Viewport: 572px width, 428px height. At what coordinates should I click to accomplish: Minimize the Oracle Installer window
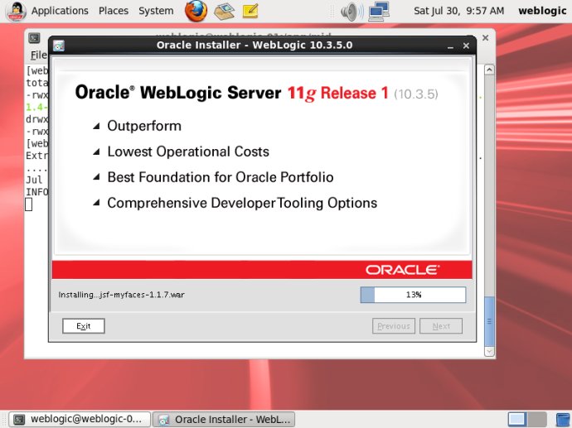coord(450,46)
